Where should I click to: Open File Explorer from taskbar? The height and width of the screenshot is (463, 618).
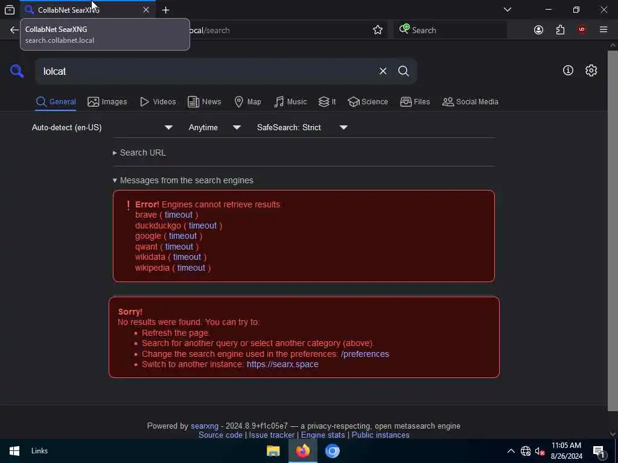(x=273, y=451)
